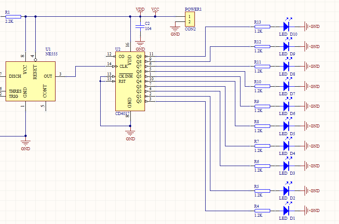The image size is (339, 224).
Task: Select resistor R5 symbol
Action: (x=262, y=191)
